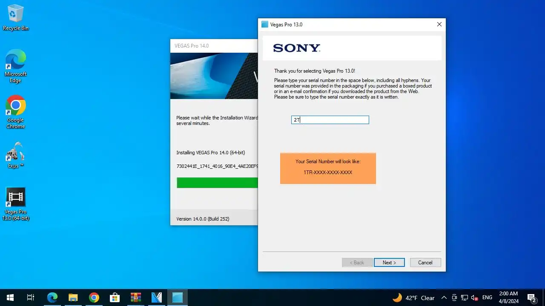Screen dimensions: 545x306
Task: Switch to the VEGAS installer taskbar icon
Action: [156, 297]
